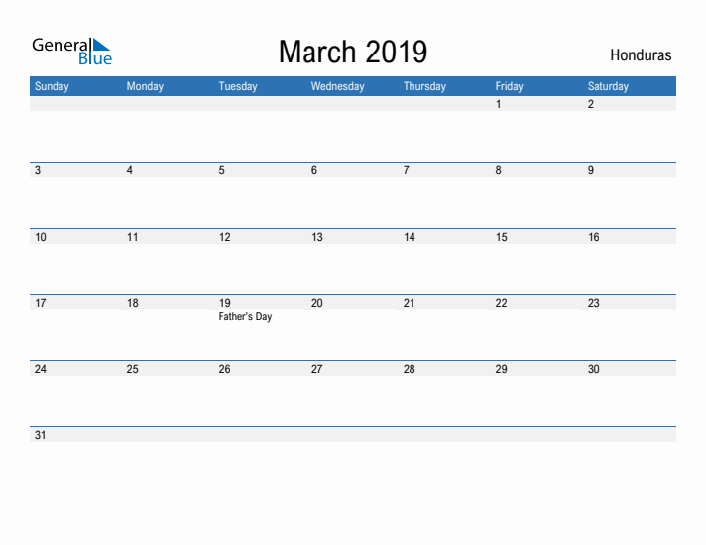Click the Honduras country label
This screenshot has width=706, height=545.
(641, 54)
